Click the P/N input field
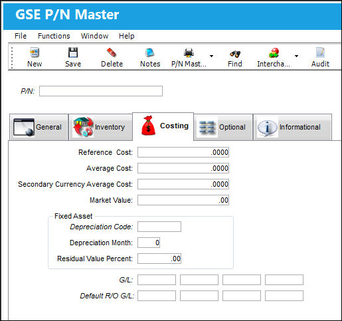Viewport: 342px width, 321px height. [101, 91]
